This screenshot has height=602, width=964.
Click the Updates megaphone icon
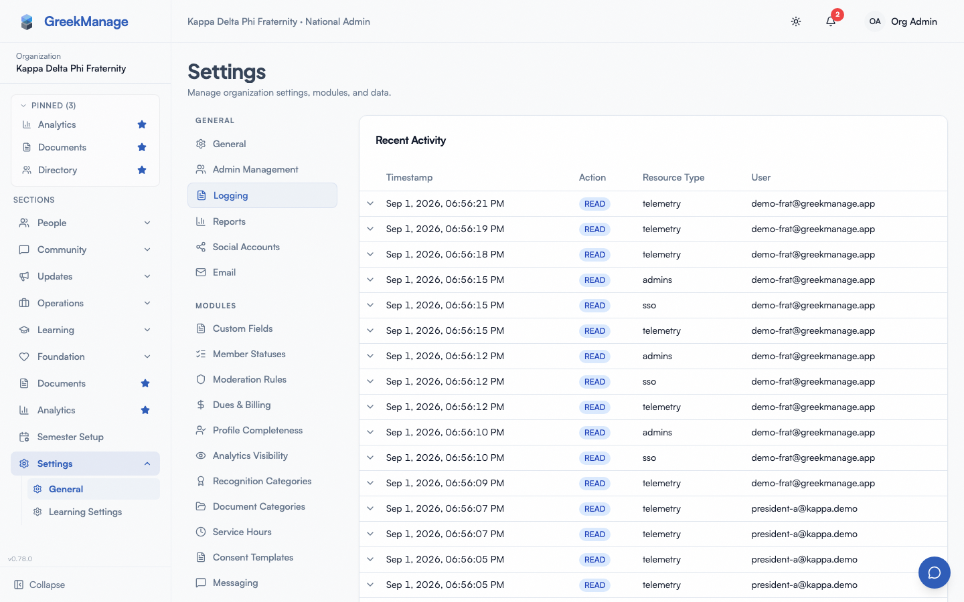click(24, 276)
